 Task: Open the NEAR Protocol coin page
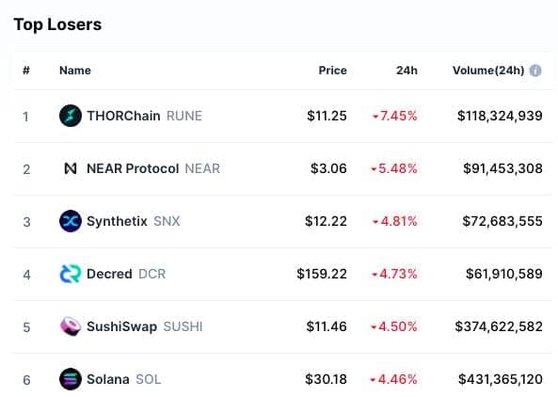tap(153, 168)
